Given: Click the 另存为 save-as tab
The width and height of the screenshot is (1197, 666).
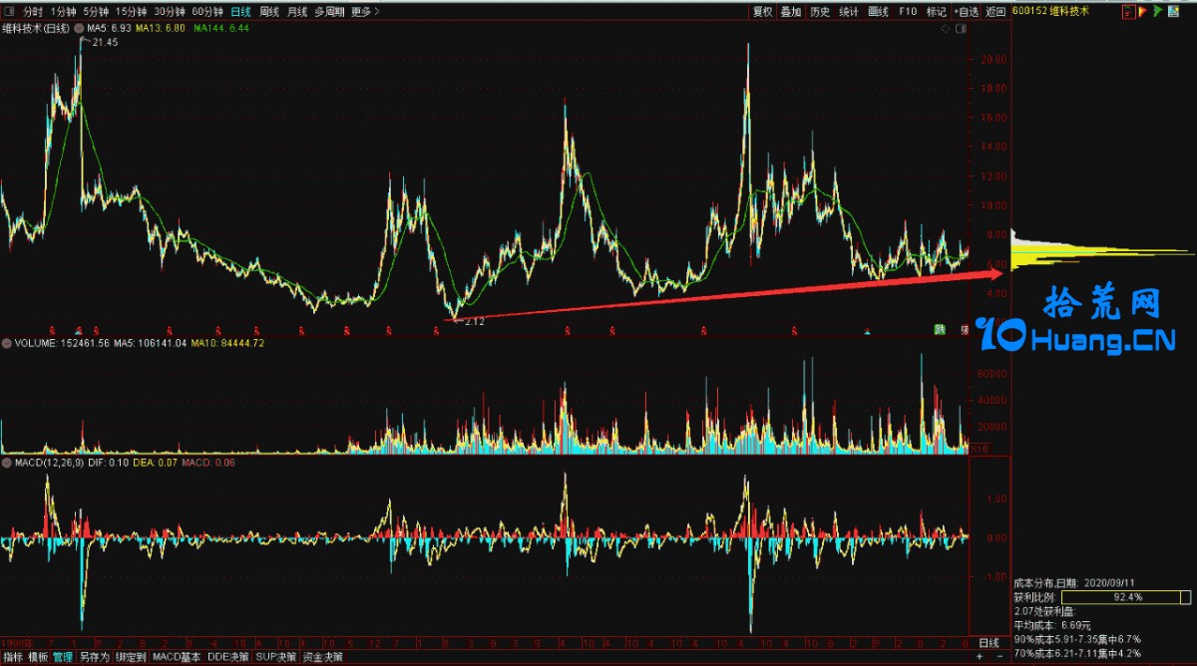Looking at the screenshot, I should tap(95, 658).
